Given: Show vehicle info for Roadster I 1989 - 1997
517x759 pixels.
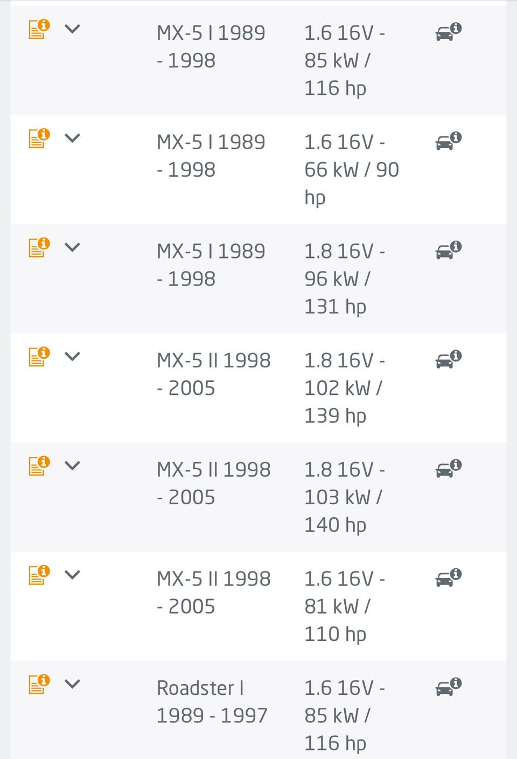Looking at the screenshot, I should [448, 687].
